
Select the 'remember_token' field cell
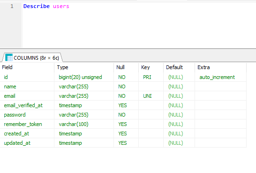coord(27,124)
